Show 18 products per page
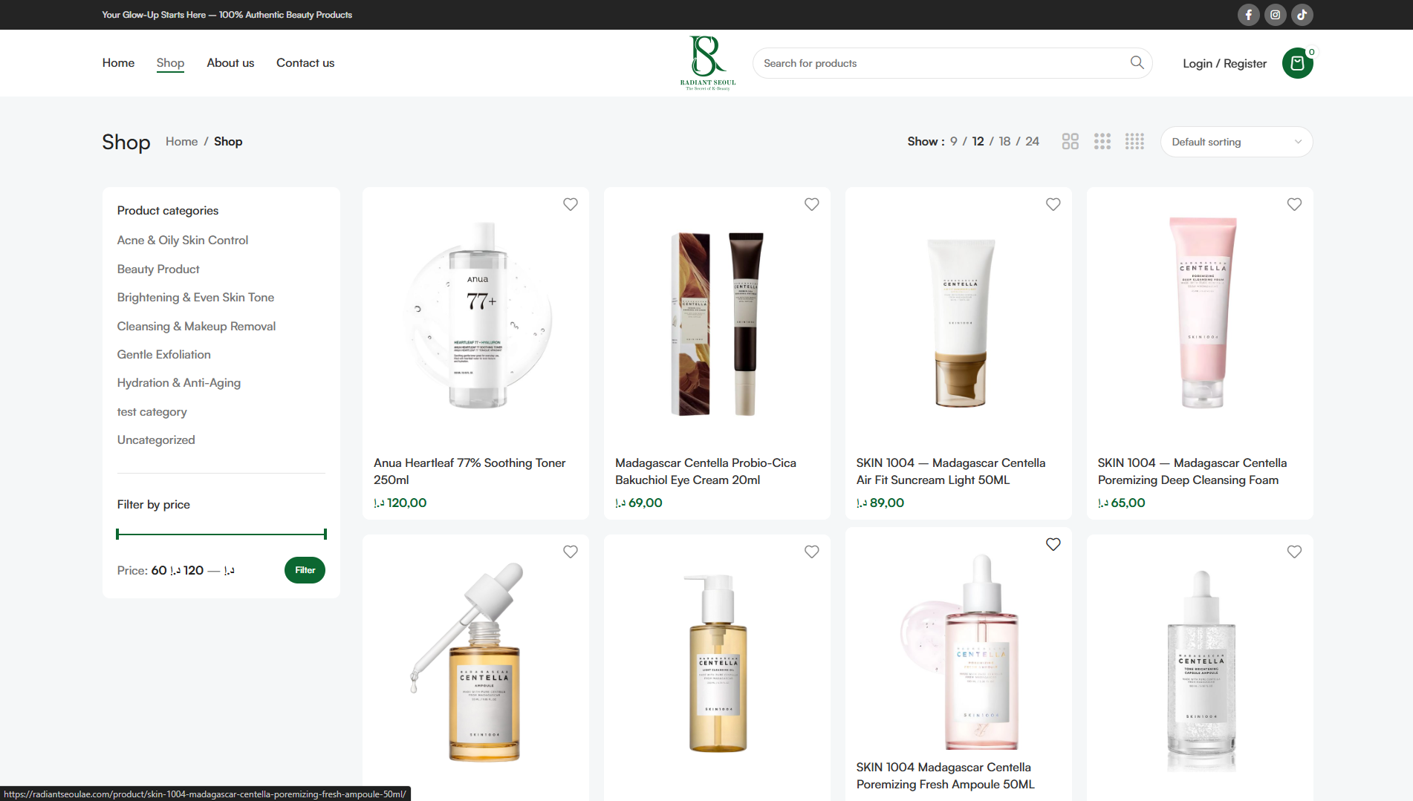The width and height of the screenshot is (1413, 801). pos(1004,142)
